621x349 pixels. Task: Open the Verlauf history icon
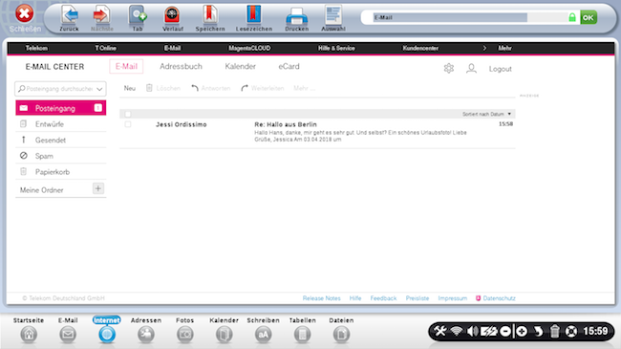click(x=172, y=15)
